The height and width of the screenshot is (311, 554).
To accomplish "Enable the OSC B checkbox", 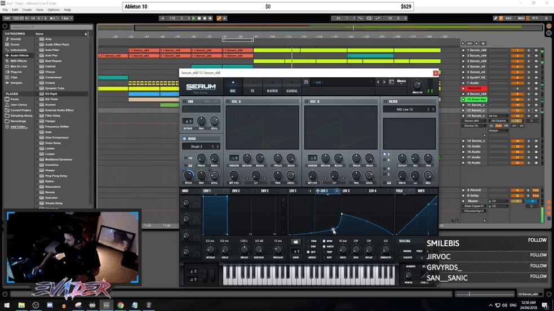I will (x=307, y=101).
